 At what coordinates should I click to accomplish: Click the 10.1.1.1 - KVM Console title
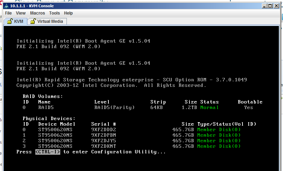[x=32, y=6]
